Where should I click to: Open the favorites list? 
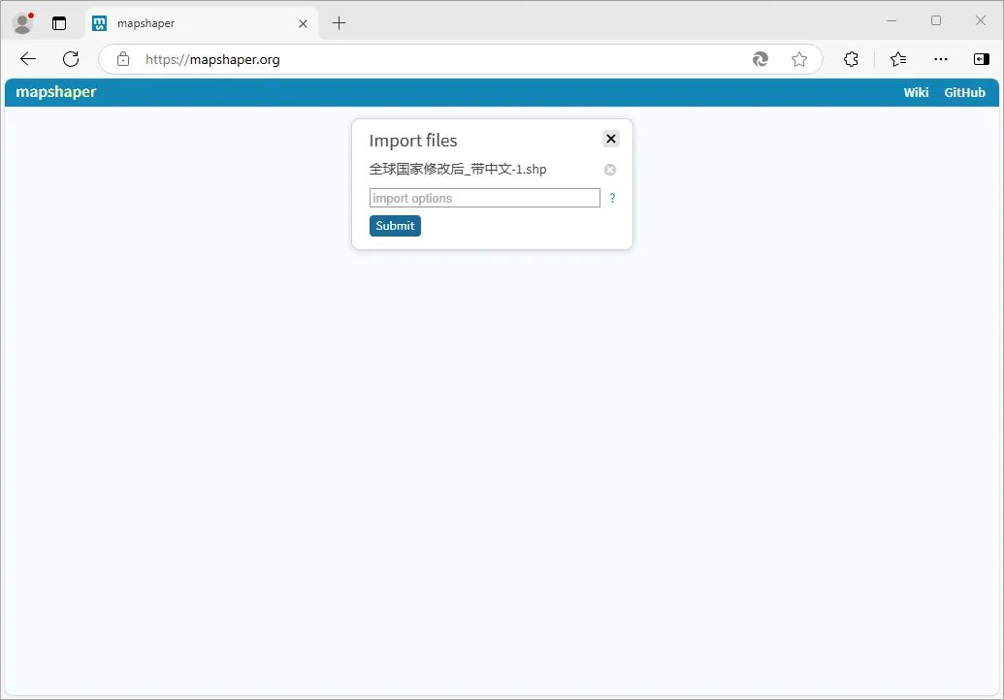[897, 59]
